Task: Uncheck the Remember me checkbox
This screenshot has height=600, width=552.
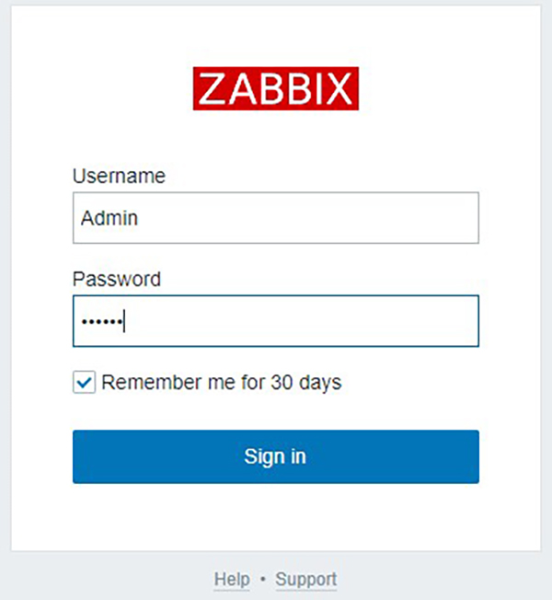Action: tap(84, 382)
